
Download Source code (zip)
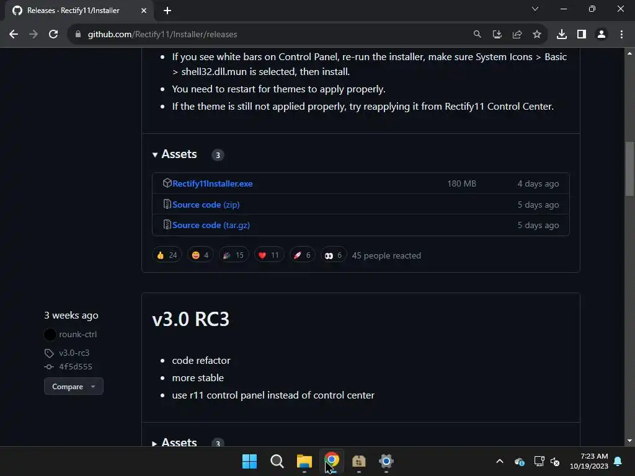(206, 205)
